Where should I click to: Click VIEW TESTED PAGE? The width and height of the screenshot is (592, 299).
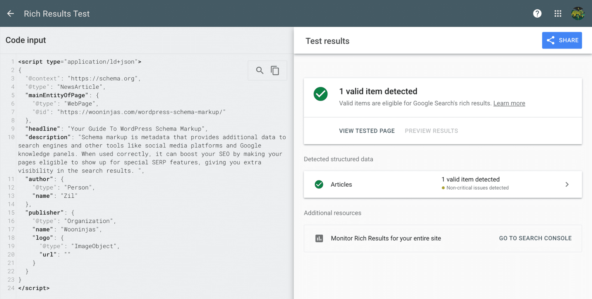coord(367,131)
